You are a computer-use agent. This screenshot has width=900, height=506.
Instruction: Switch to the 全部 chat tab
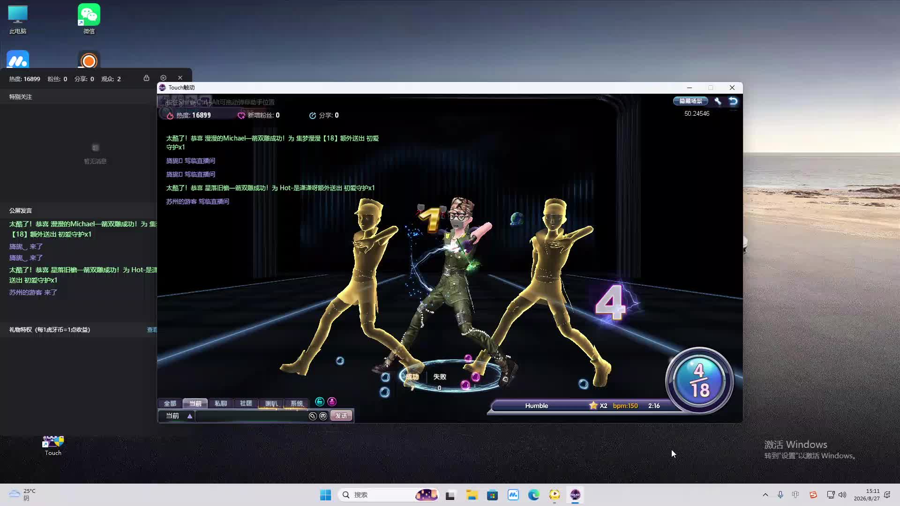pyautogui.click(x=170, y=403)
